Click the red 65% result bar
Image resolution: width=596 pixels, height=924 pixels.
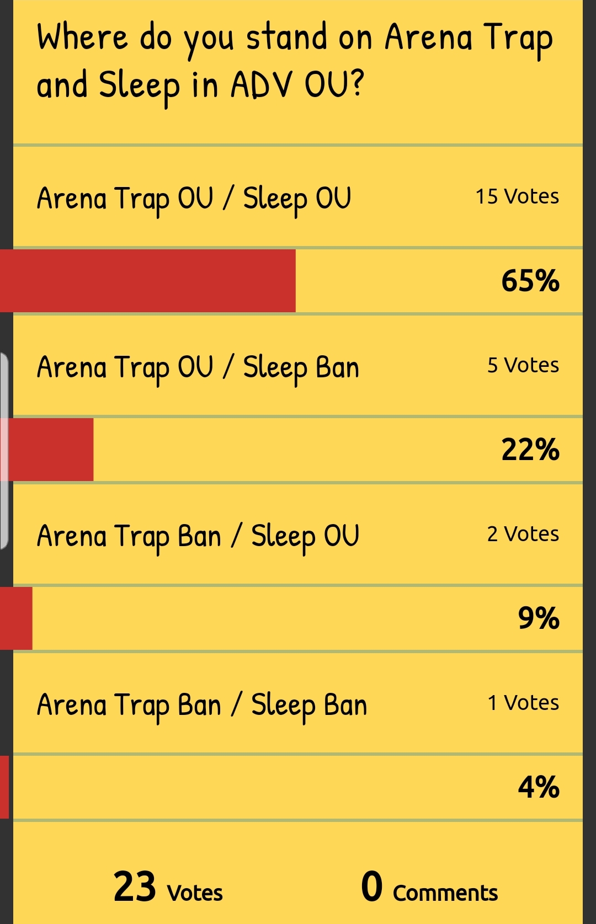pos(148,281)
